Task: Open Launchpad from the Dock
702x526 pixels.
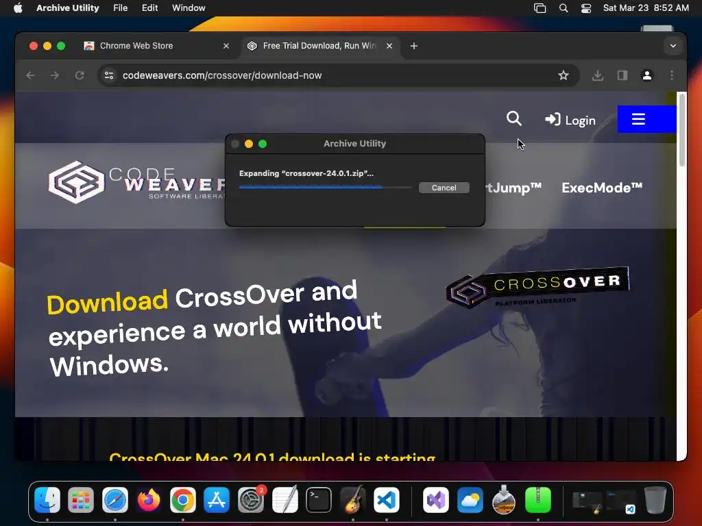Action: tap(81, 500)
